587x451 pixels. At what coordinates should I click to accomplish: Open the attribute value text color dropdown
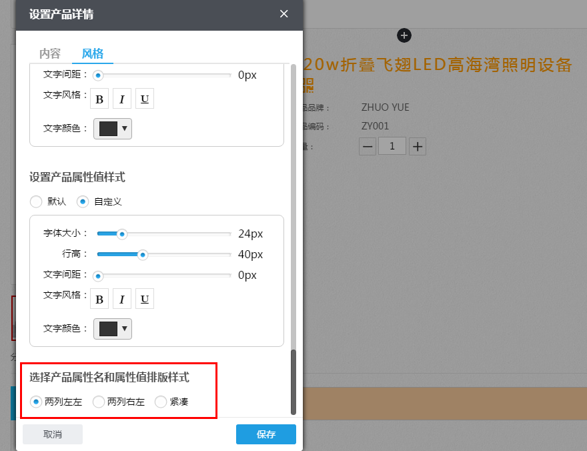pyautogui.click(x=112, y=328)
